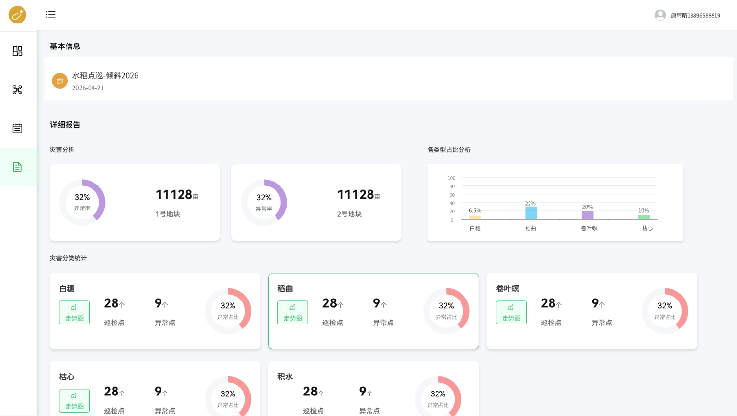Viewport: 737px width, 416px height.
Task: Click the 卷叶螟 anomaly ratio ring
Action: click(x=665, y=311)
